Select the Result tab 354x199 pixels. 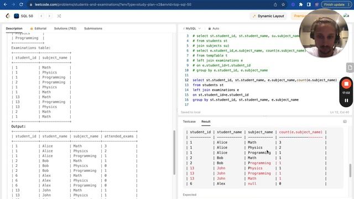click(x=206, y=122)
